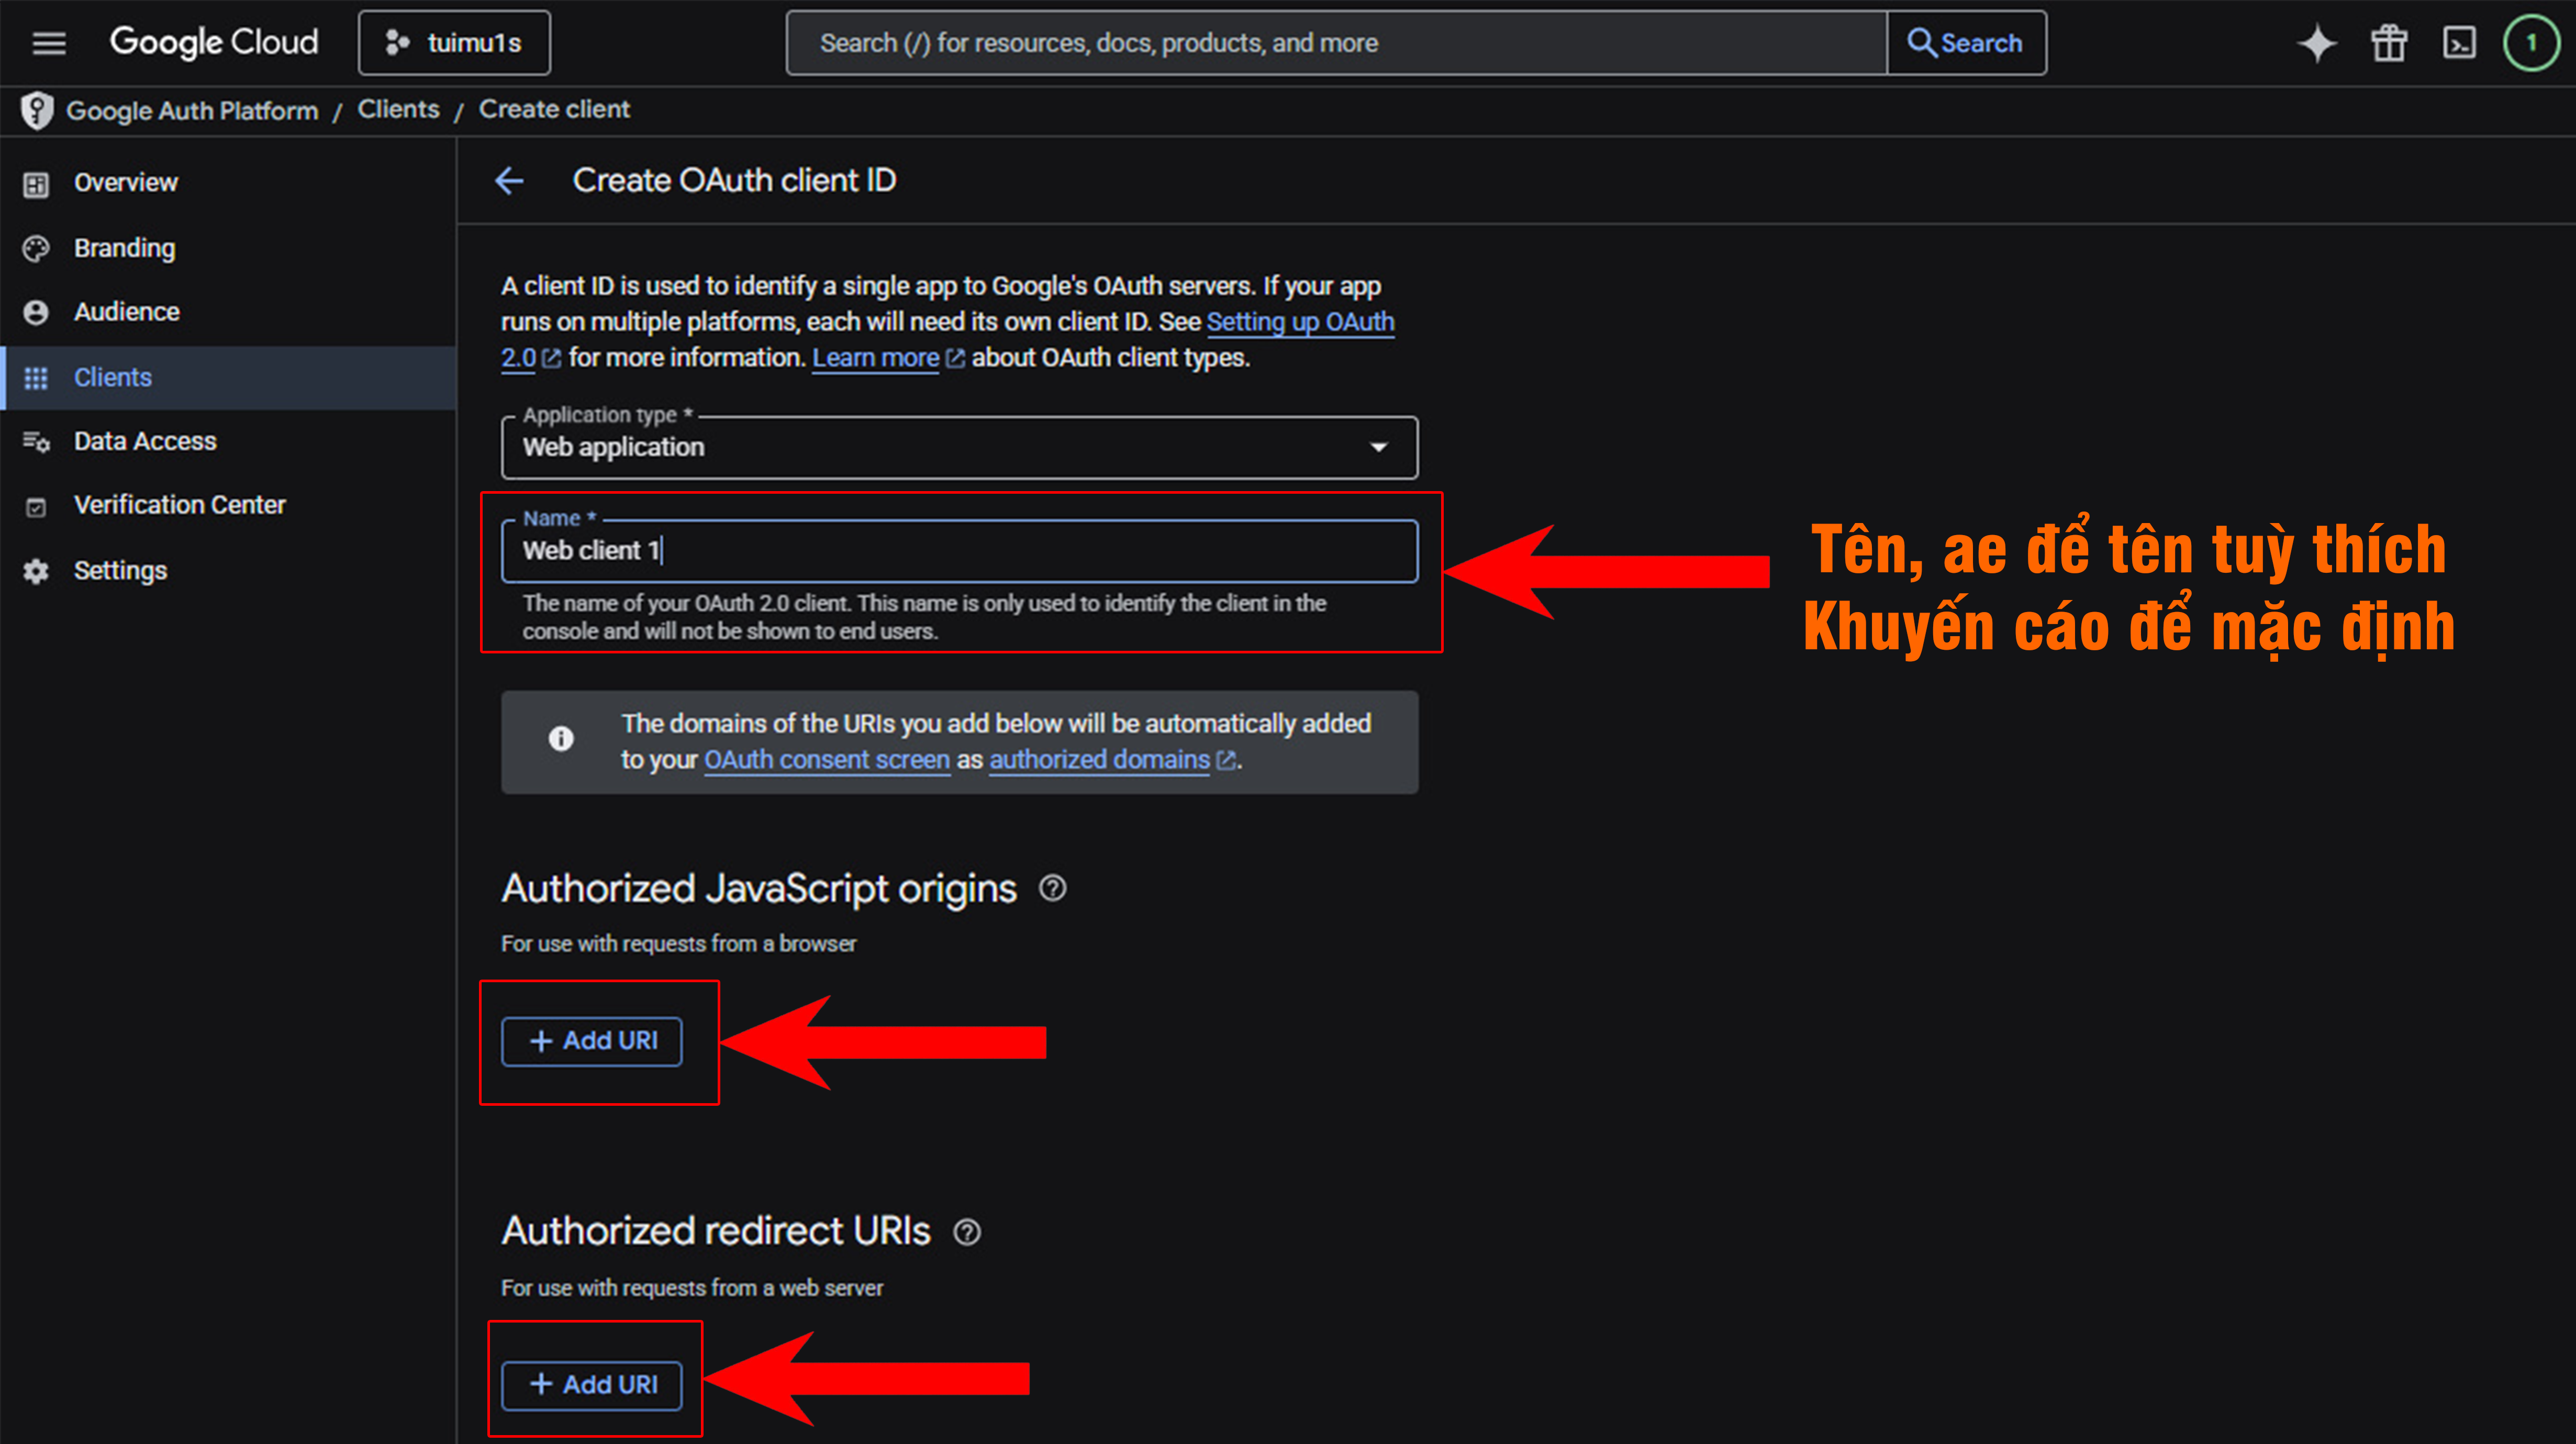The height and width of the screenshot is (1444, 2576).
Task: Open the notifications badge icon
Action: pyautogui.click(x=2531, y=43)
